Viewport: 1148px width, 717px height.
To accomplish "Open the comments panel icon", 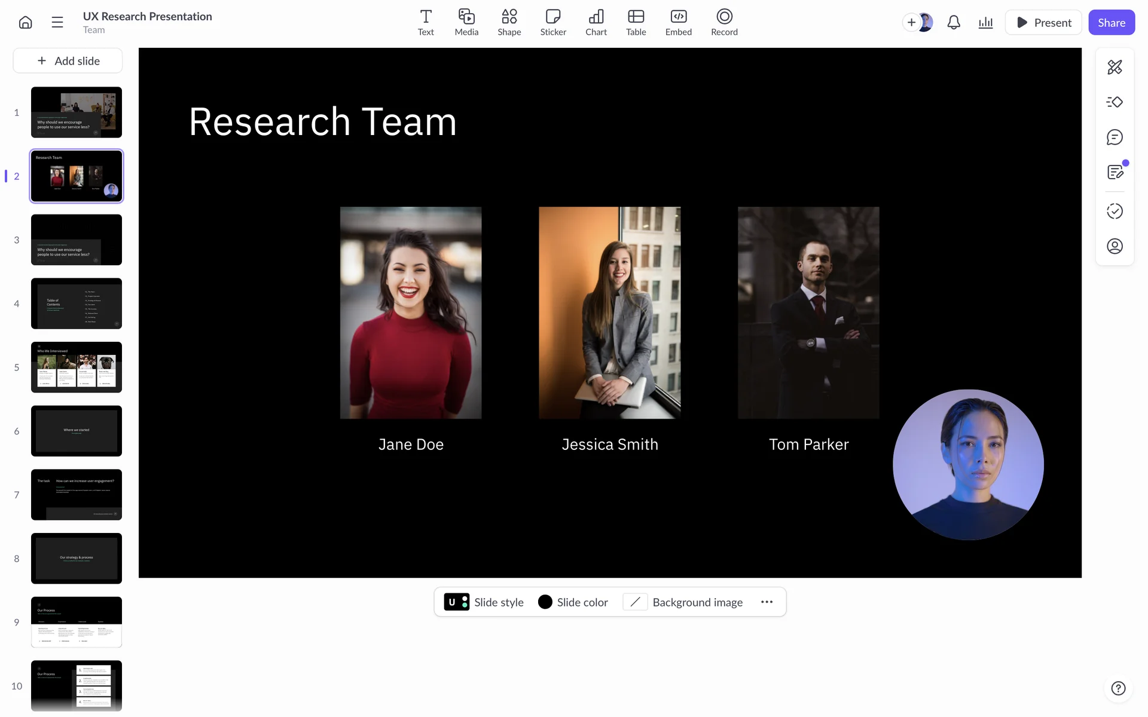I will click(x=1115, y=137).
